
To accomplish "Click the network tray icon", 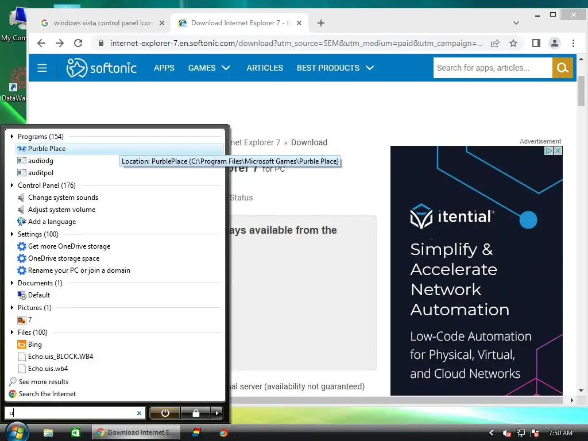I will point(521,433).
